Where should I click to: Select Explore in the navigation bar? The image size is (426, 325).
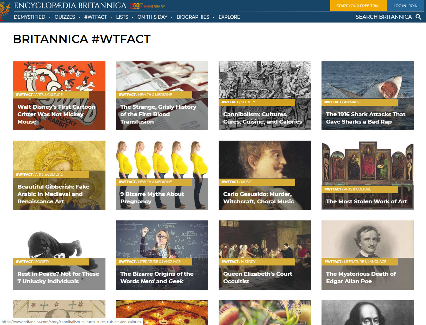click(x=229, y=17)
